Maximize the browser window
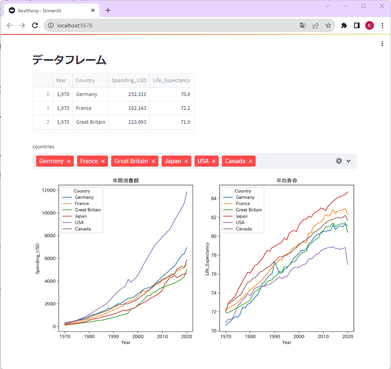 click(364, 6)
